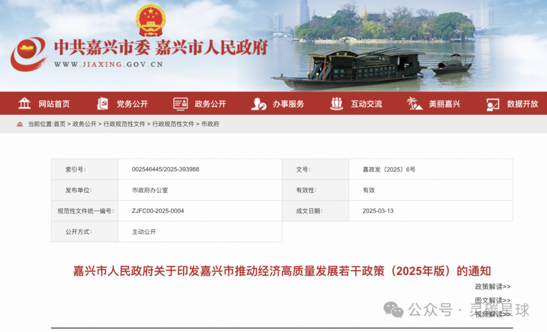
Task: Click the 文号: label cell
Action: click(316, 170)
